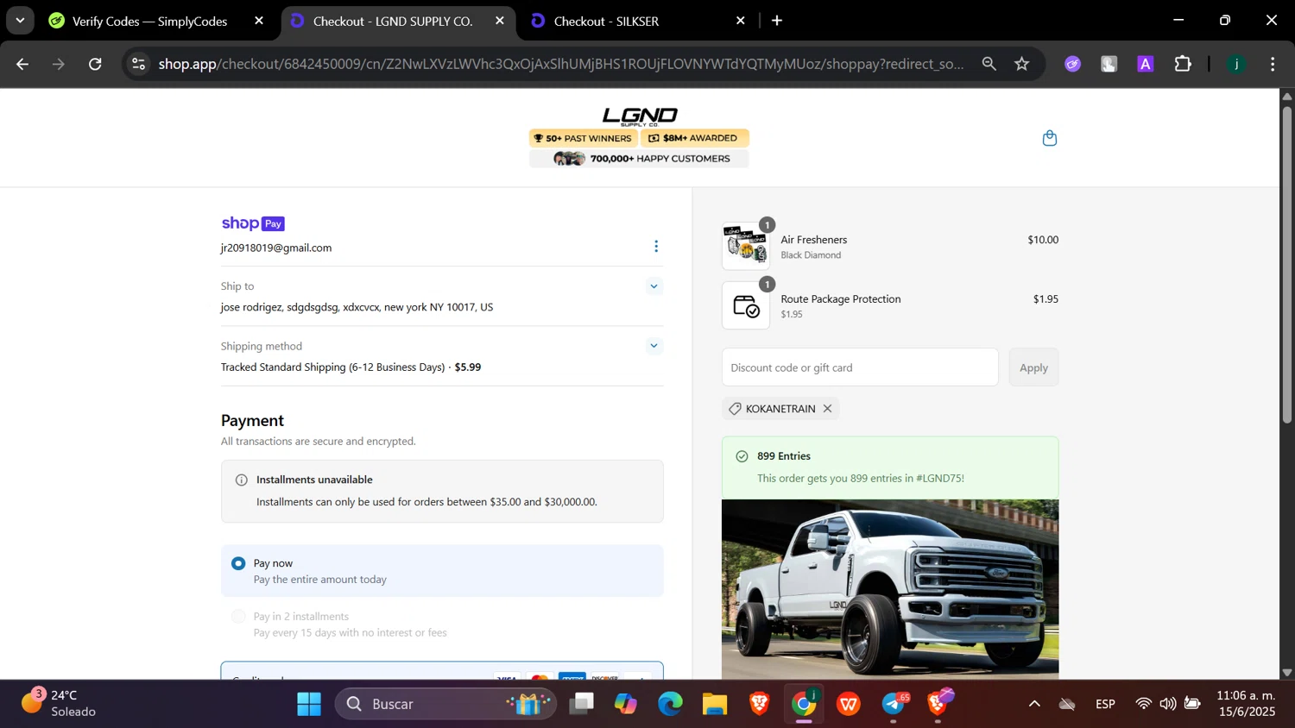This screenshot has width=1295, height=728.
Task: Click the Route Package Protection thumbnail
Action: click(746, 305)
